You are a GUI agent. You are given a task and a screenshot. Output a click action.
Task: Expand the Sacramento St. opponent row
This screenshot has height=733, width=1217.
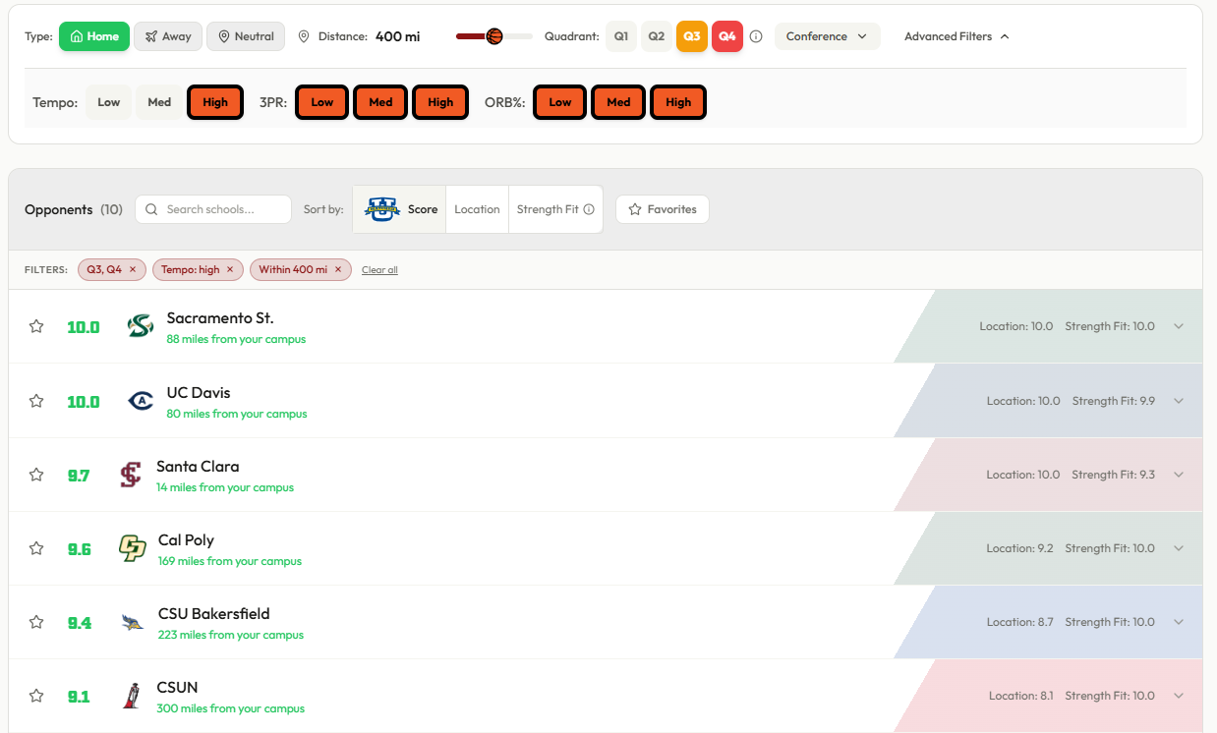1178,326
